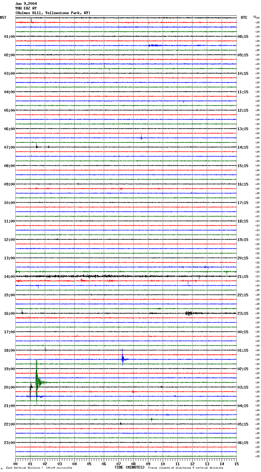Select the 08:00 MST time label
Screen dimensions: 261x472
(10, 166)
